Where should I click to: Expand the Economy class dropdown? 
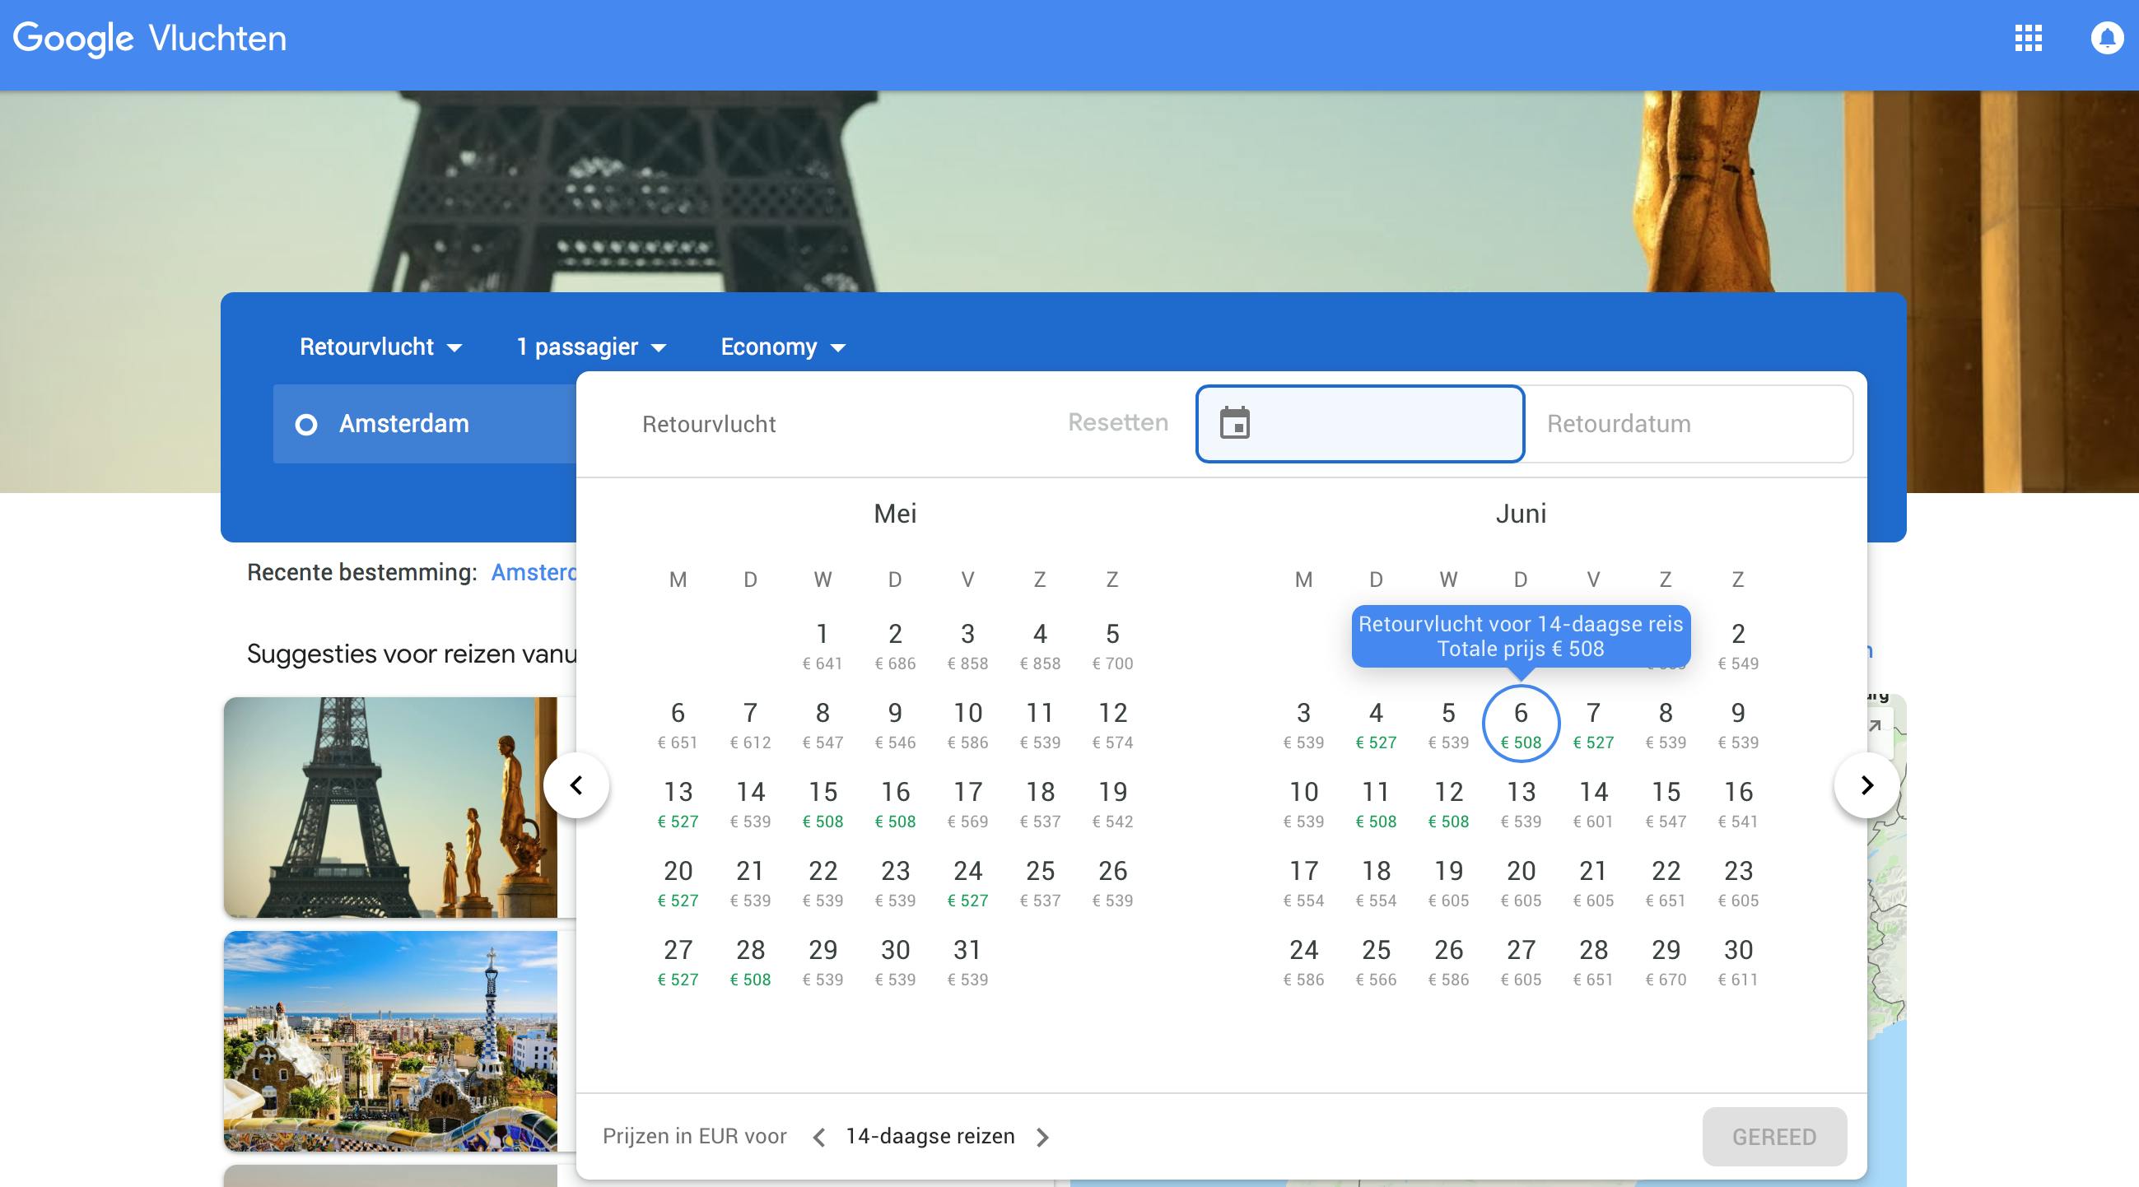[782, 347]
